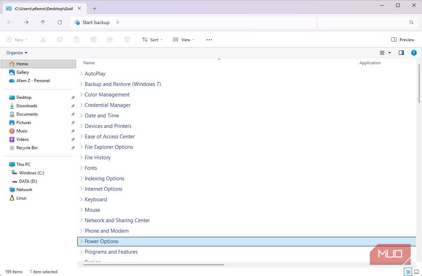Select the Recycle Bin icon in sidebar
Image resolution: width=422 pixels, height=276 pixels.
click(12, 148)
